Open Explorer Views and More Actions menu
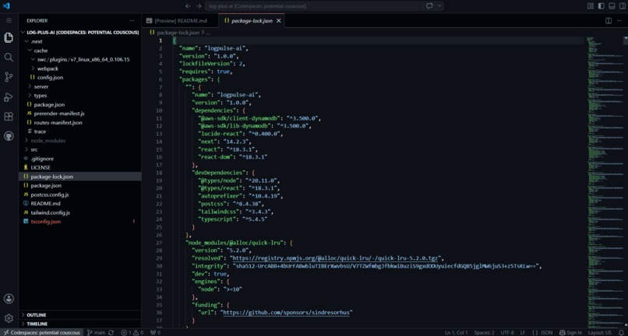 (132, 20)
